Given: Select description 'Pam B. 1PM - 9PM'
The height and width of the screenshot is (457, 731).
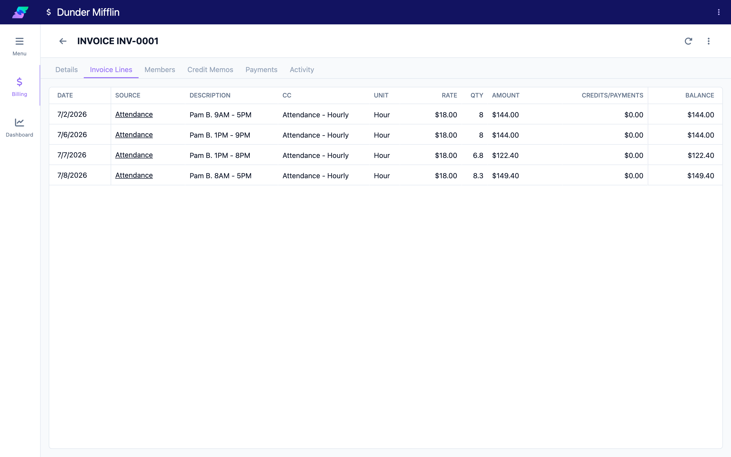Looking at the screenshot, I should 220,135.
